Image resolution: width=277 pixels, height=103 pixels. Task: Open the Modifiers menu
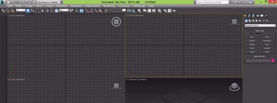(62, 6)
